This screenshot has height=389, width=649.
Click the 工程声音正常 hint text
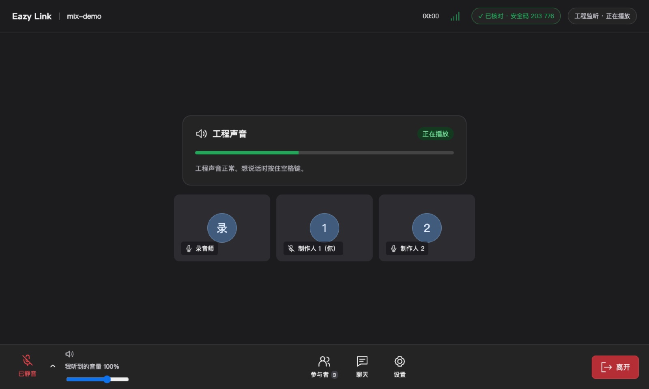250,168
